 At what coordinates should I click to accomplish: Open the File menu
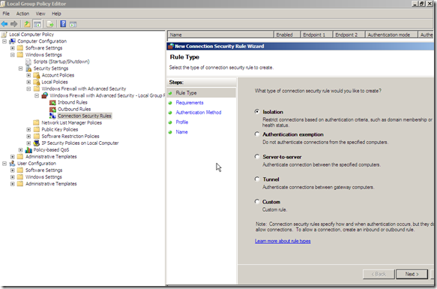[6, 14]
